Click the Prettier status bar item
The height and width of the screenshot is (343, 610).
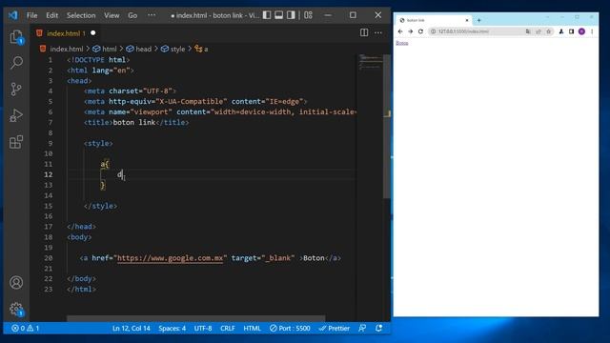tap(335, 328)
